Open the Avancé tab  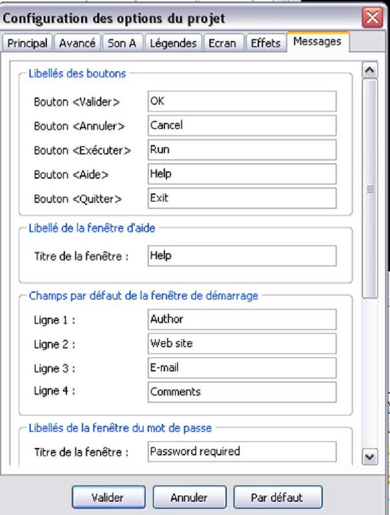click(78, 43)
